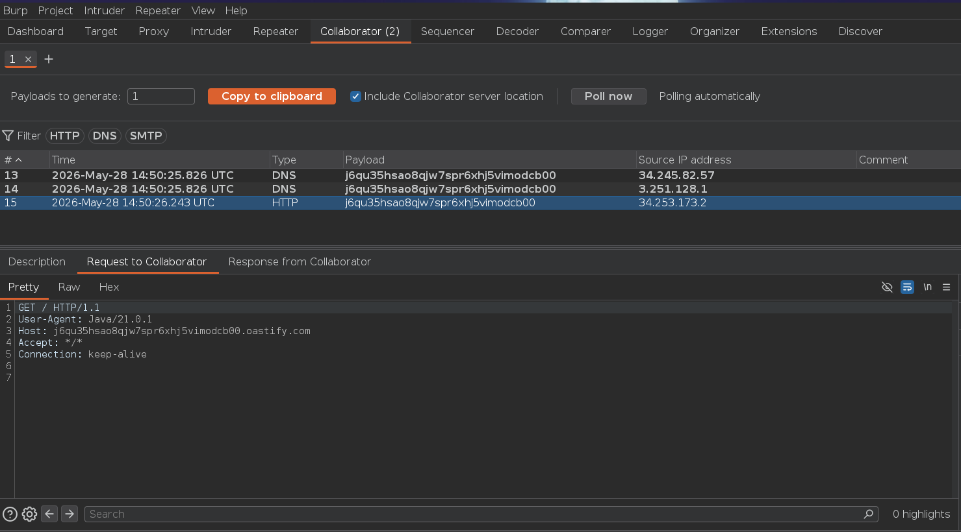Open Request to Collaborator tab
The image size is (961, 532).
[147, 261]
